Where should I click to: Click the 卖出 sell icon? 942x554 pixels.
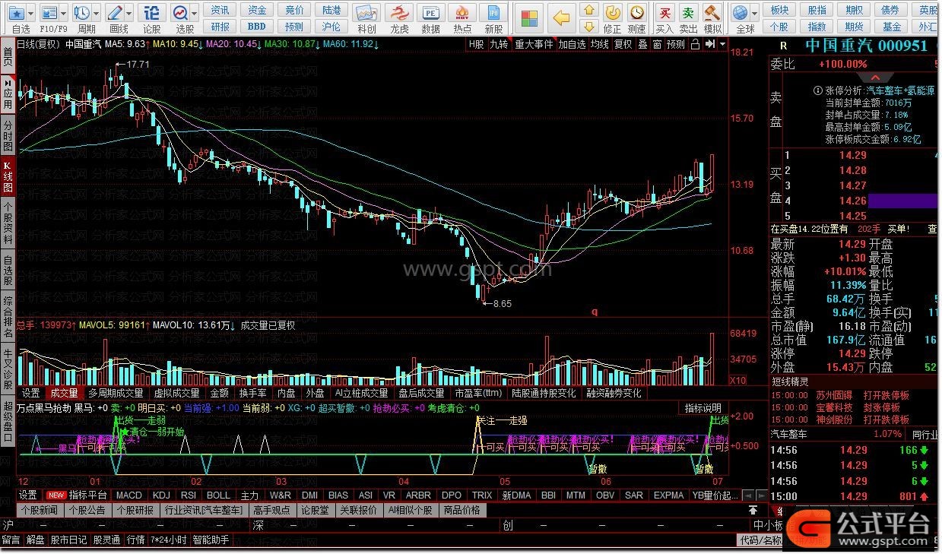tap(688, 13)
